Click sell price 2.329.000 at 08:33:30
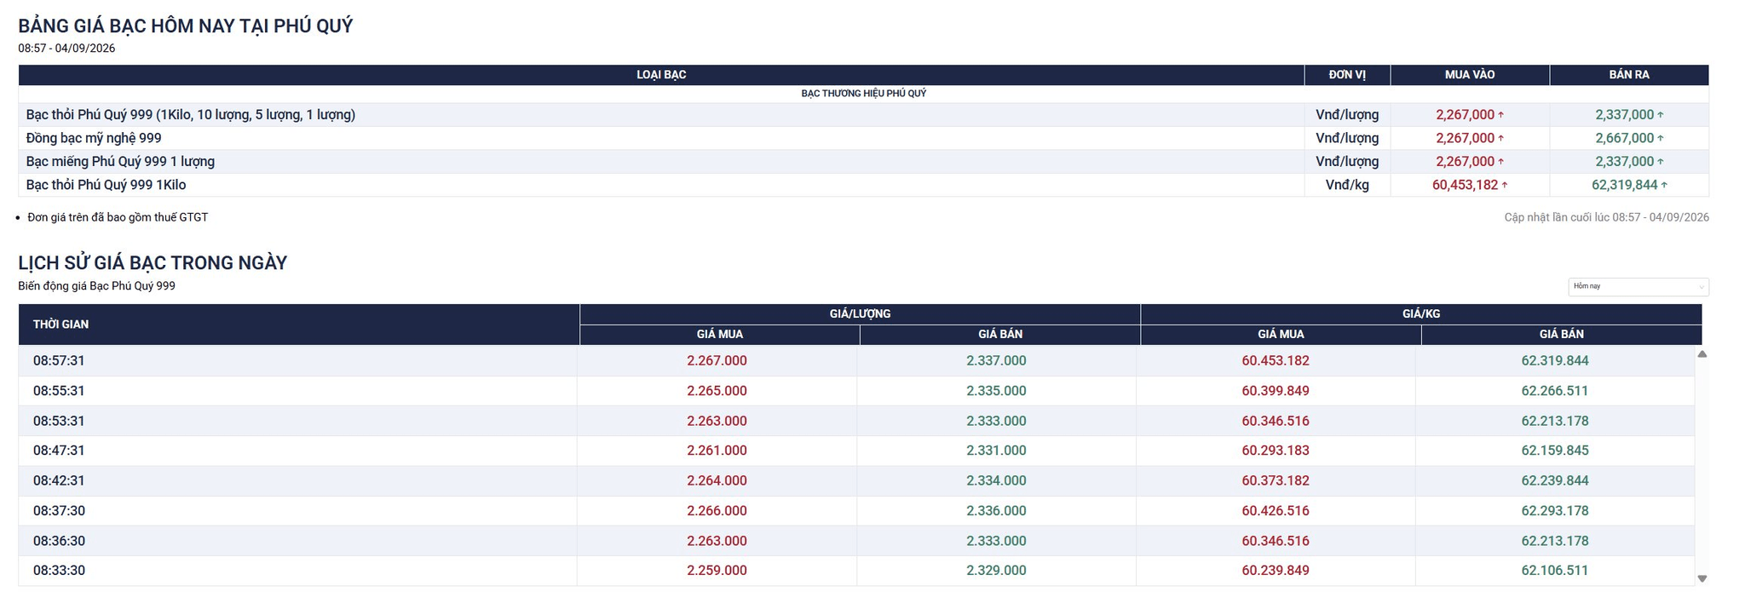This screenshot has width=1745, height=609. (996, 571)
